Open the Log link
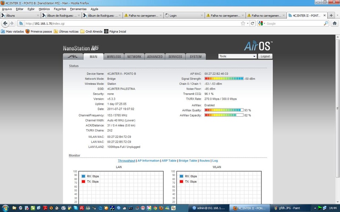 click(215, 161)
